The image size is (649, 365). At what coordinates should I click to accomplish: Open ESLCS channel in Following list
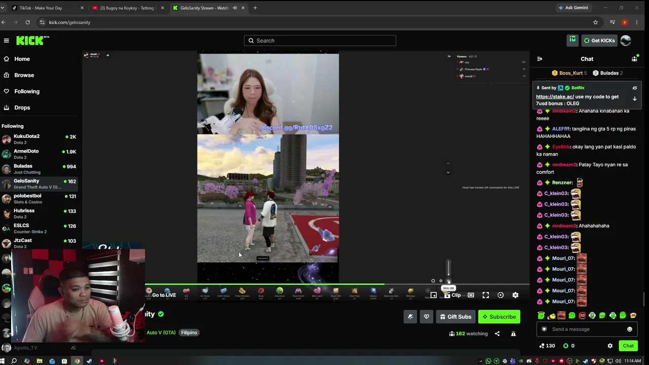click(x=40, y=228)
